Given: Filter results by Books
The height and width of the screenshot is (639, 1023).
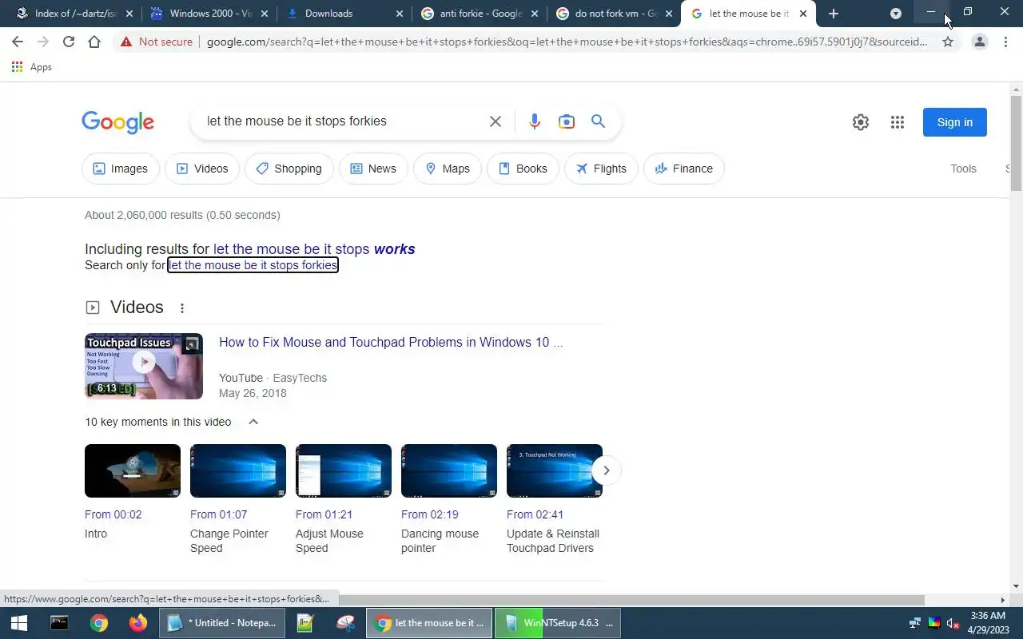Looking at the screenshot, I should pyautogui.click(x=523, y=169).
